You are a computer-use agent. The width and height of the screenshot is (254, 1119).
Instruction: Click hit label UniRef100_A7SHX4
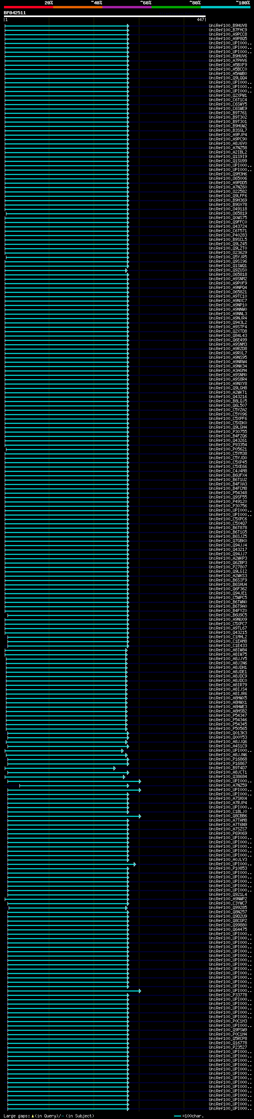click(x=228, y=798)
